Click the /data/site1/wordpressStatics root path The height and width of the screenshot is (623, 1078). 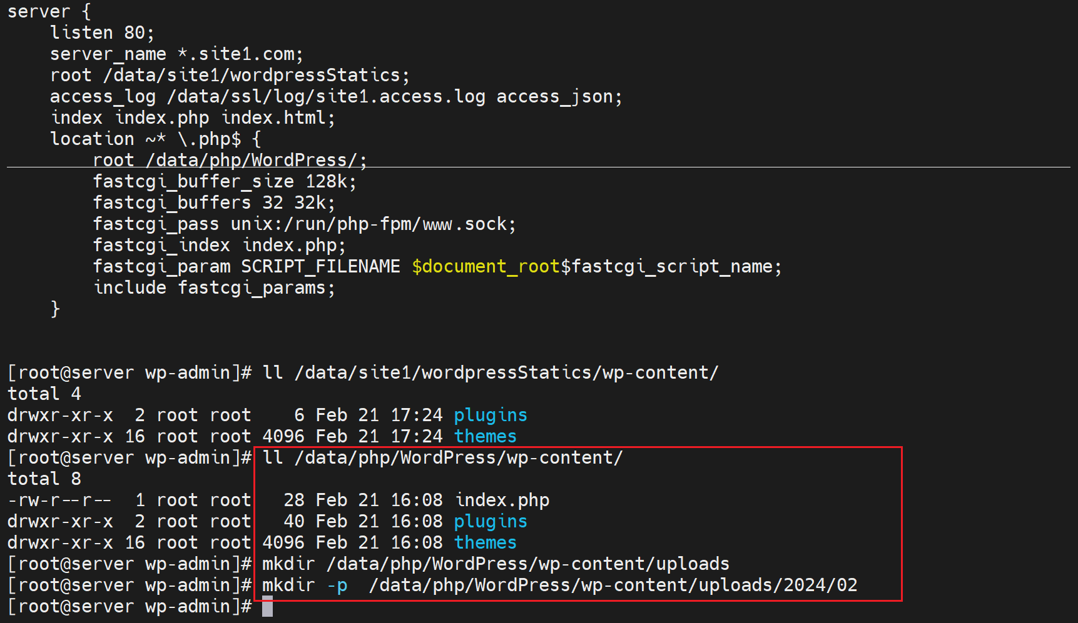pyautogui.click(x=255, y=76)
